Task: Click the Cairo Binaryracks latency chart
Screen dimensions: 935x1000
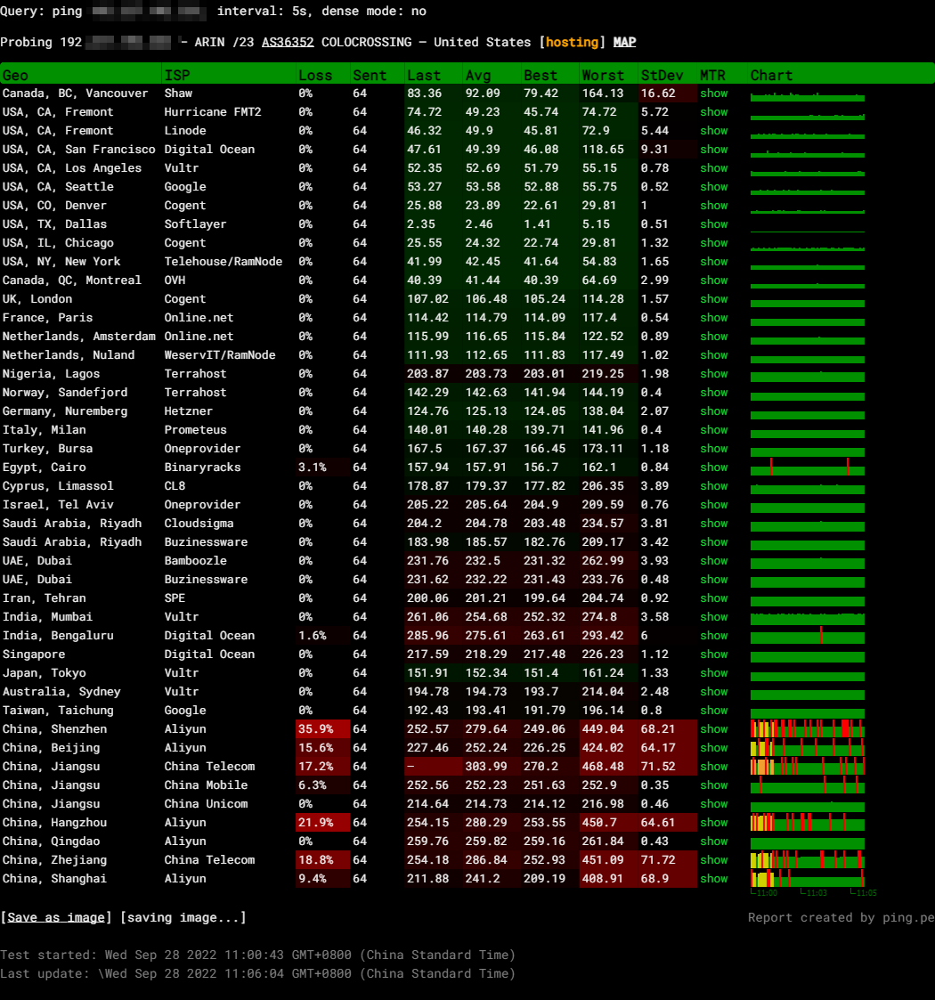Action: pos(808,467)
